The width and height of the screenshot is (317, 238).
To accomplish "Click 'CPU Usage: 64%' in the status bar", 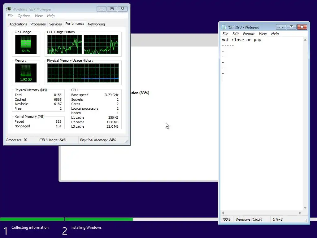I will point(53,140).
